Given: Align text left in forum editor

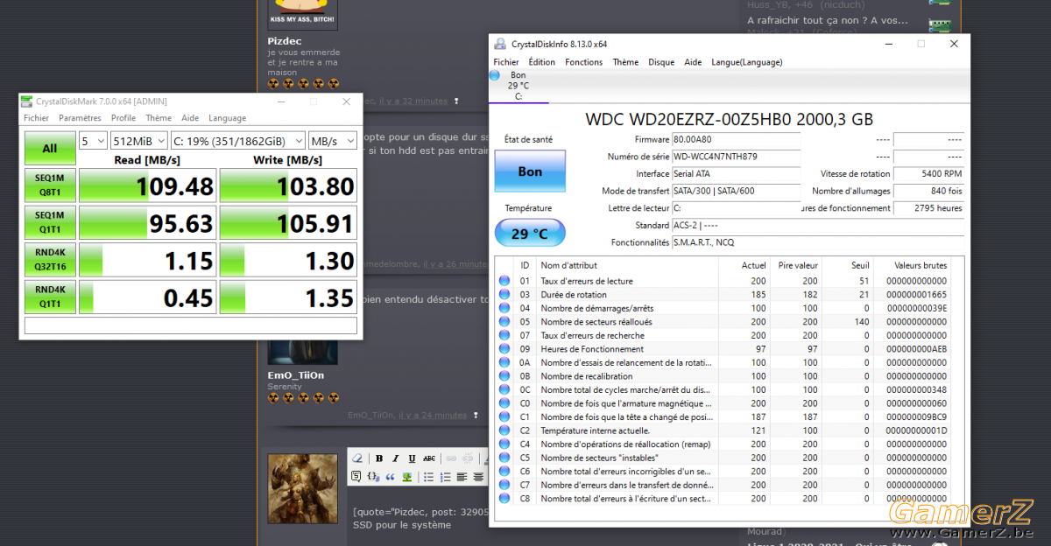Looking at the screenshot, I should (x=462, y=477).
